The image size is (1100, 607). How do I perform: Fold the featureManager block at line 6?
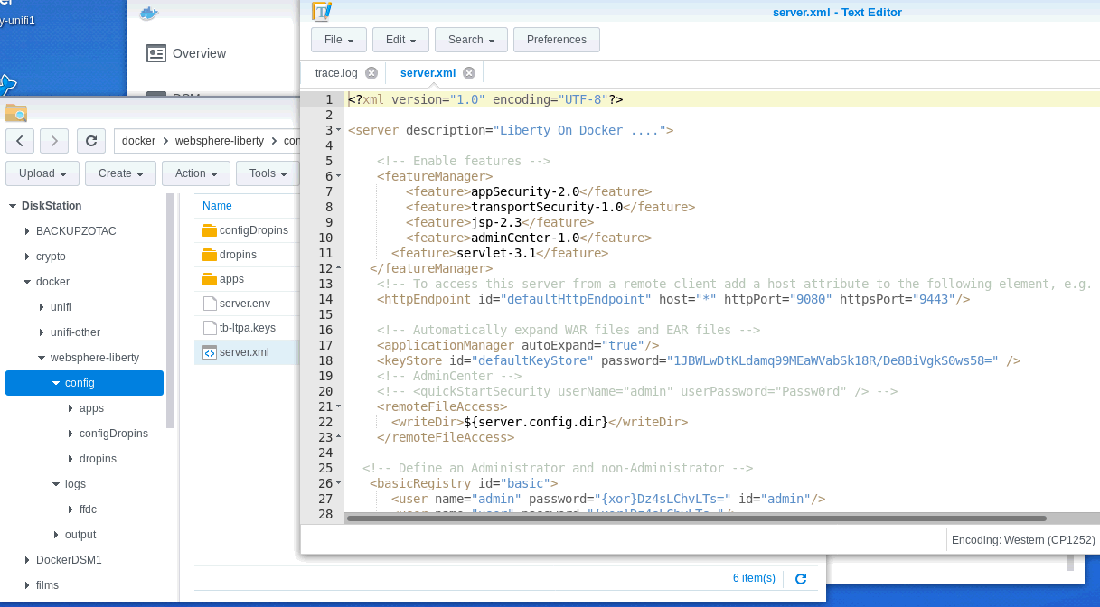tap(337, 176)
